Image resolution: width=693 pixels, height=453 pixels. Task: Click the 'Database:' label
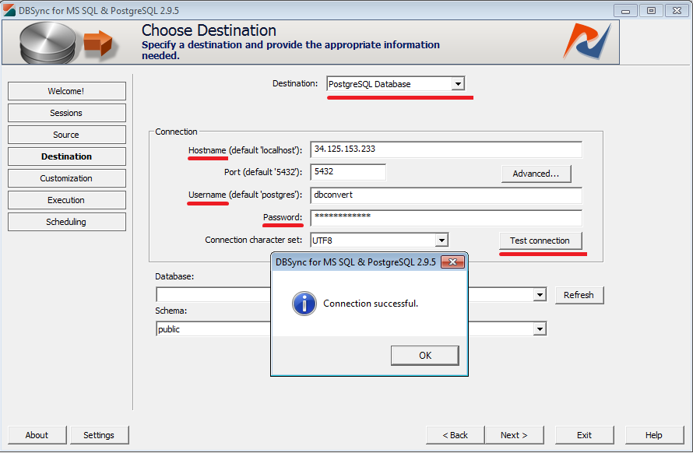click(174, 276)
